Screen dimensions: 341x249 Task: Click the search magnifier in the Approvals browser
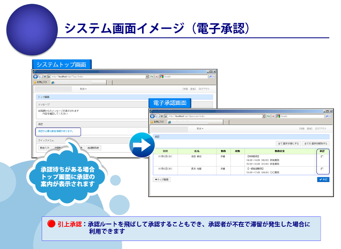(327, 116)
